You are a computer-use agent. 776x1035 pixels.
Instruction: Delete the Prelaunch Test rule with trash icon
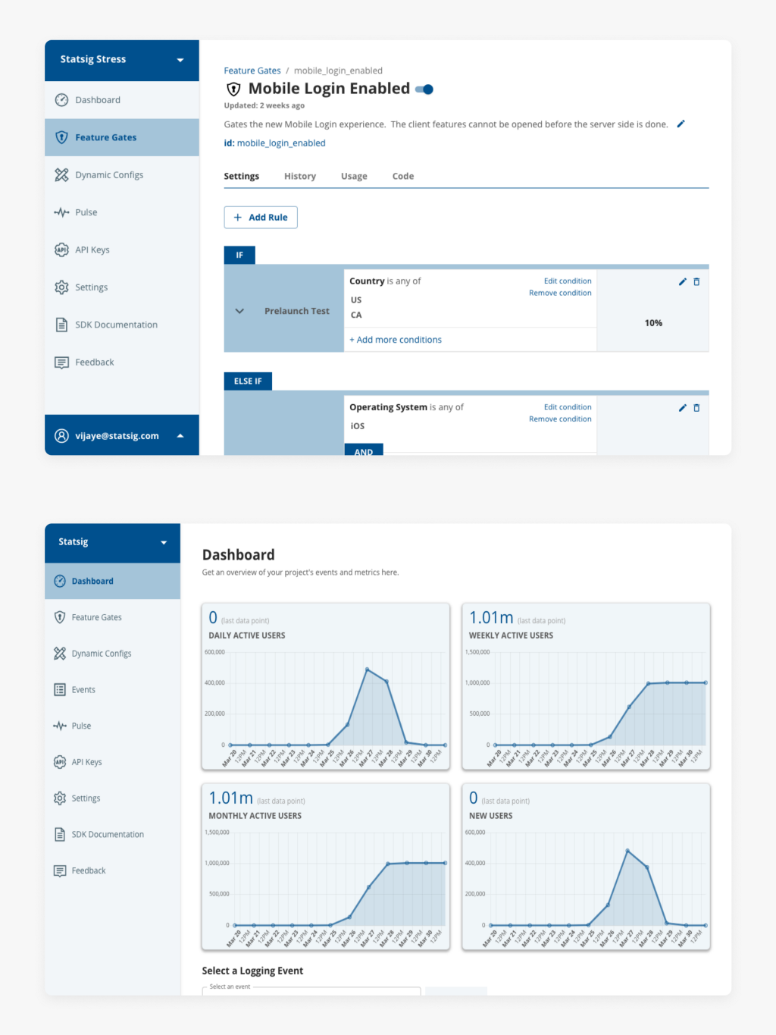[696, 281]
